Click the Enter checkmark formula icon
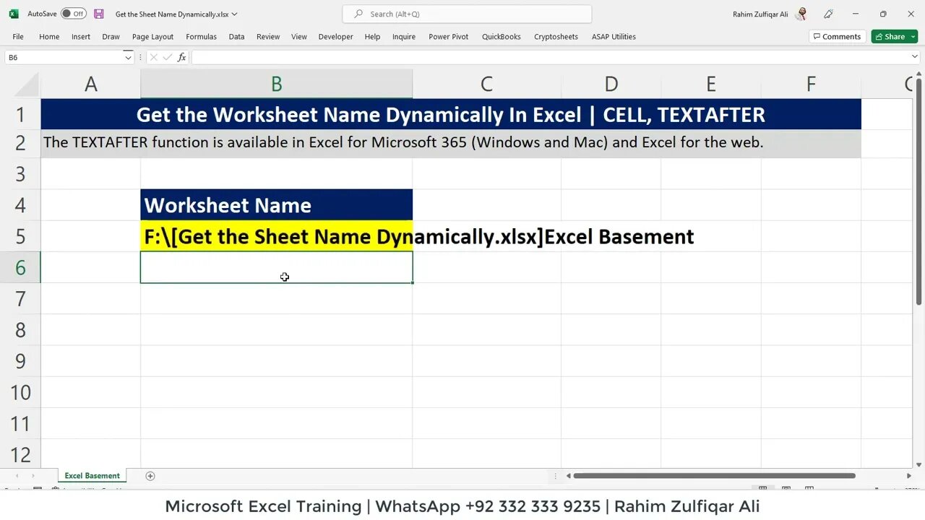Screen dimensions: 925x520 pos(167,57)
